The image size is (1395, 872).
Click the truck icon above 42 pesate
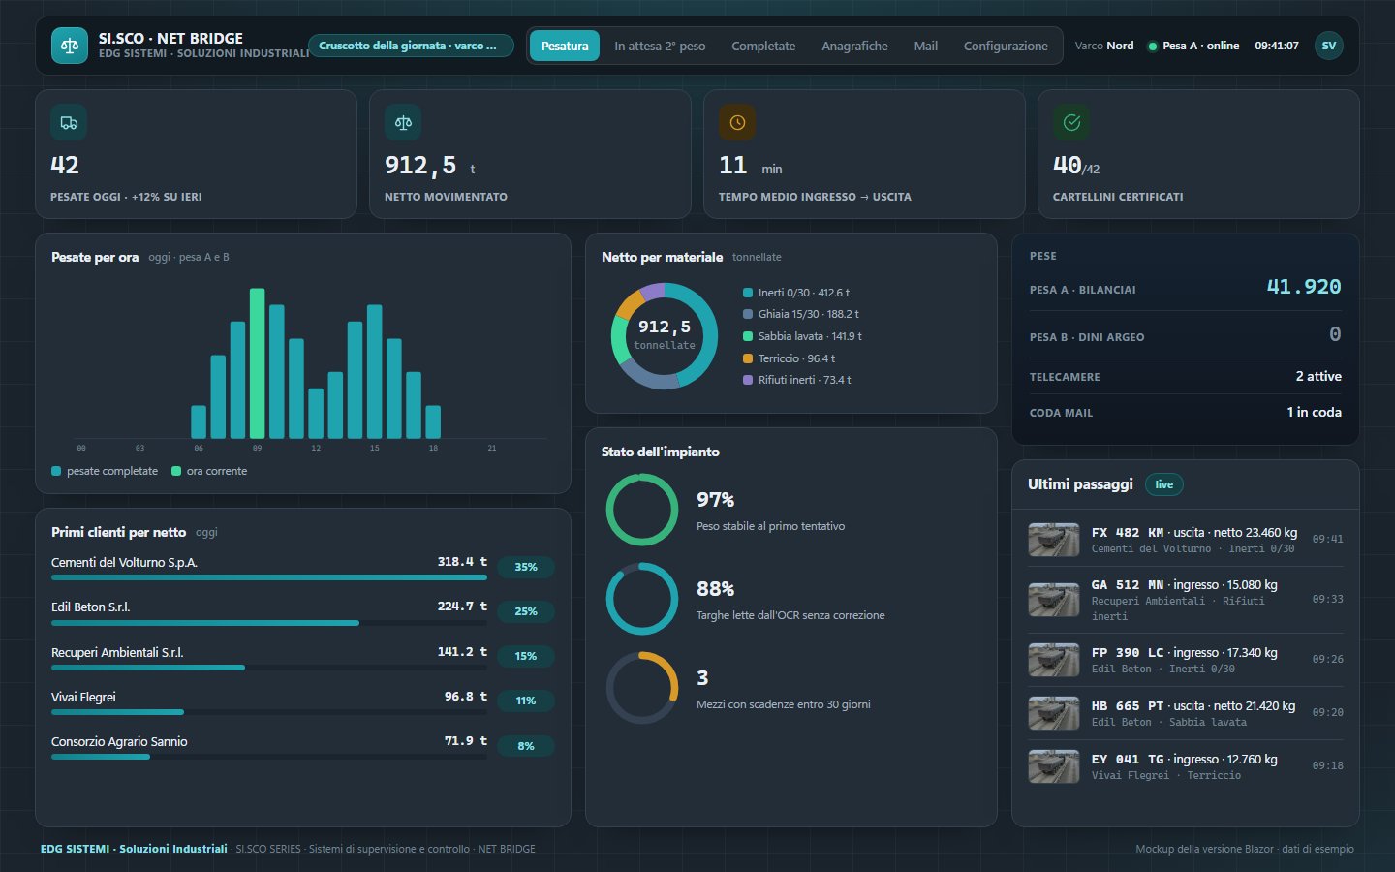point(69,123)
